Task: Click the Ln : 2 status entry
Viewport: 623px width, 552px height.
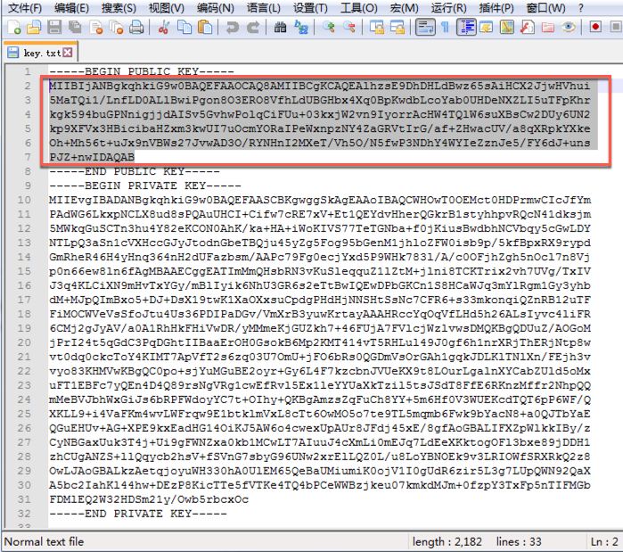Action: coord(604,541)
